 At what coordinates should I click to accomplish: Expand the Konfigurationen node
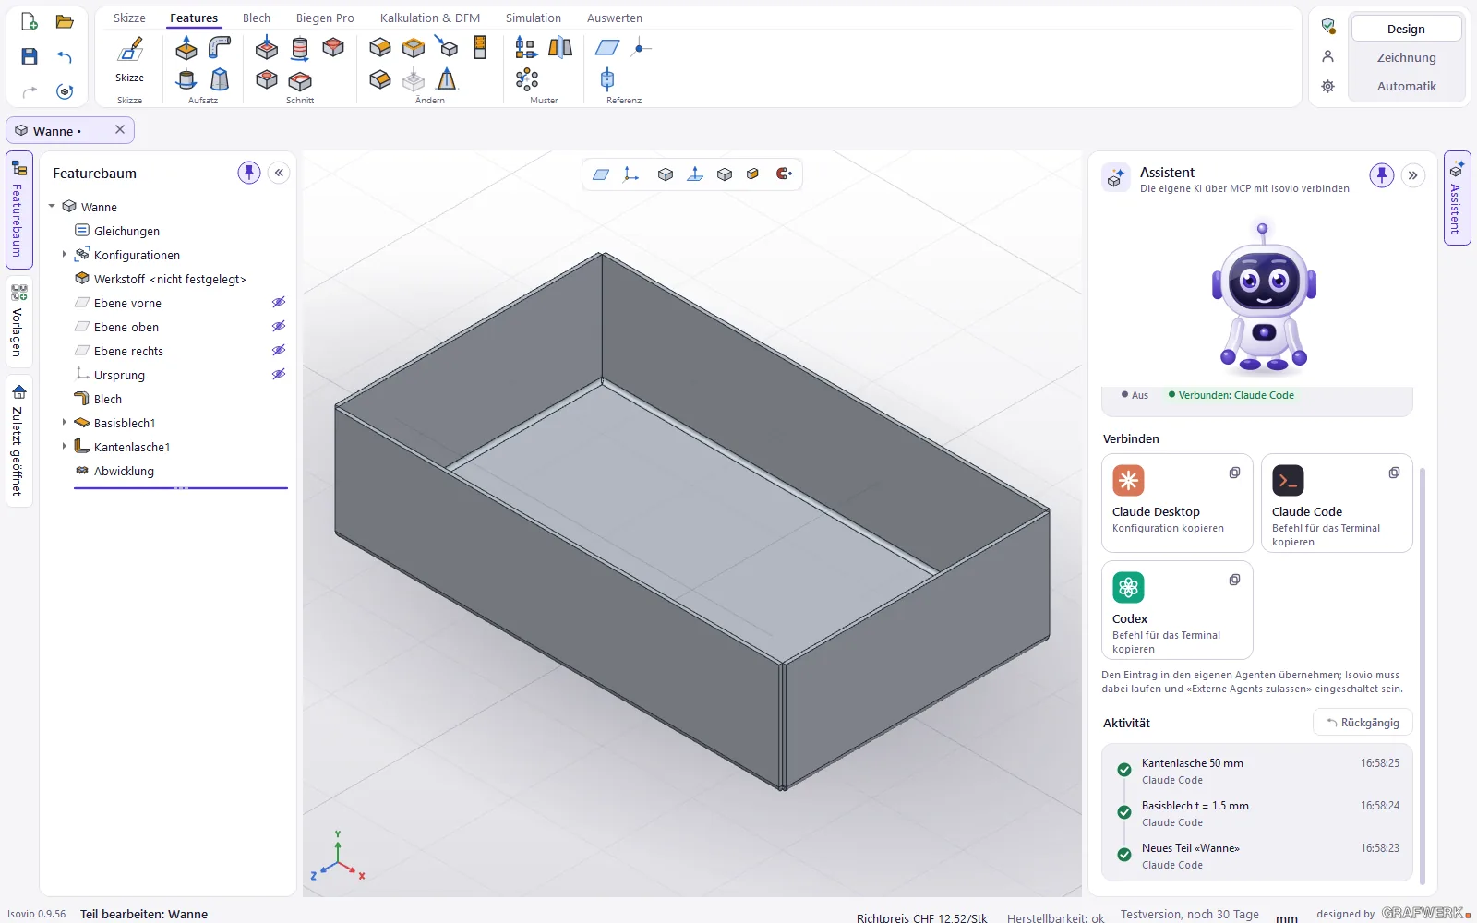point(64,254)
